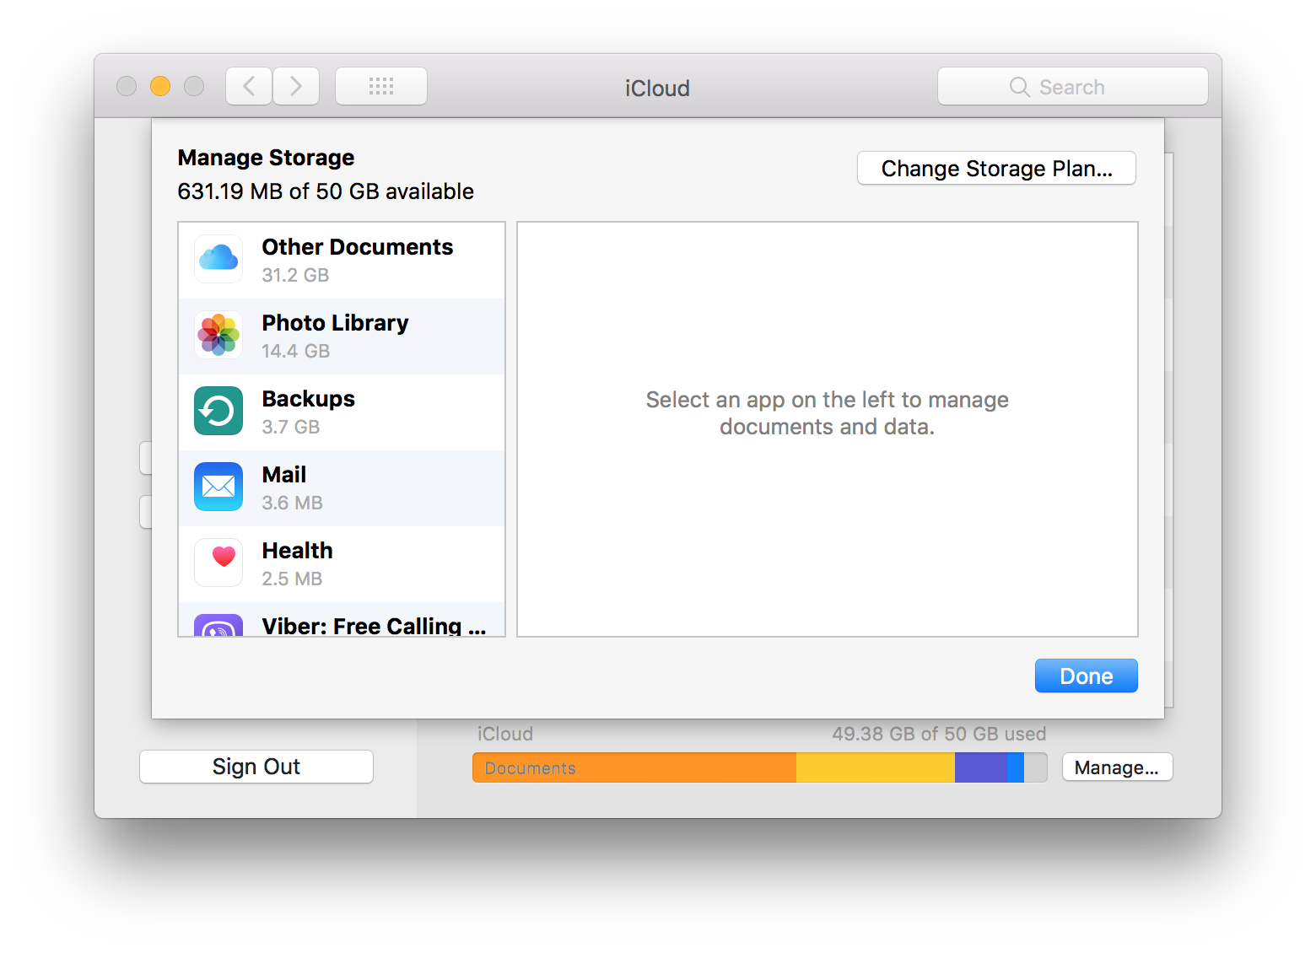The image size is (1316, 953).
Task: Click the orange Documents storage bar segment
Action: [634, 767]
